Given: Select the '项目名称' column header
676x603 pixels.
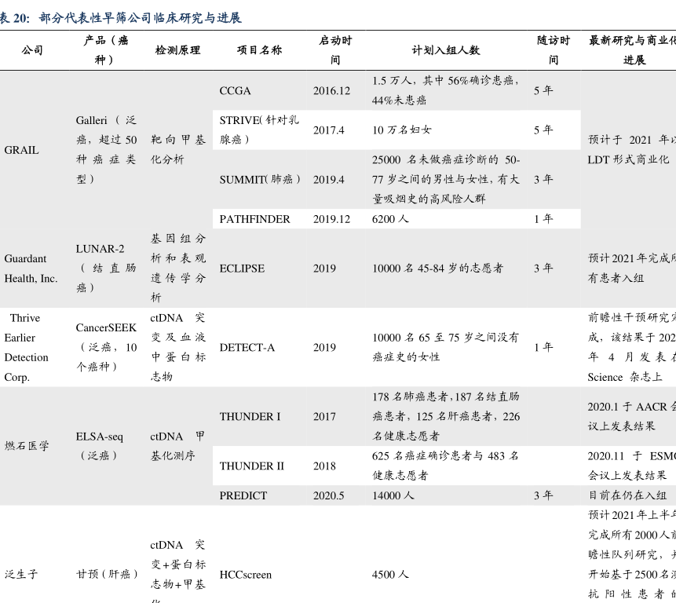Looking at the screenshot, I should pos(259,50).
